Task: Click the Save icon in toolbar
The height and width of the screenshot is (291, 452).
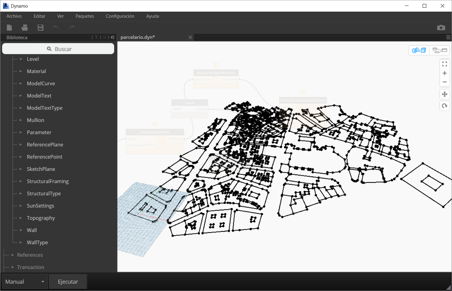Action: click(x=40, y=28)
